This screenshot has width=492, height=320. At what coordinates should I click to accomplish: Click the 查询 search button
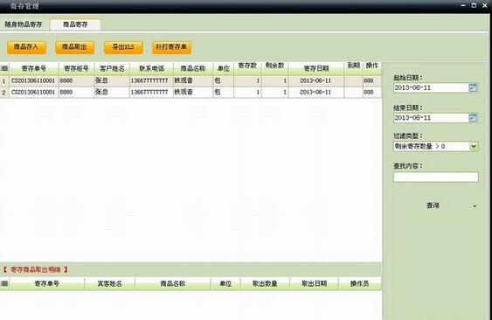[x=433, y=205]
